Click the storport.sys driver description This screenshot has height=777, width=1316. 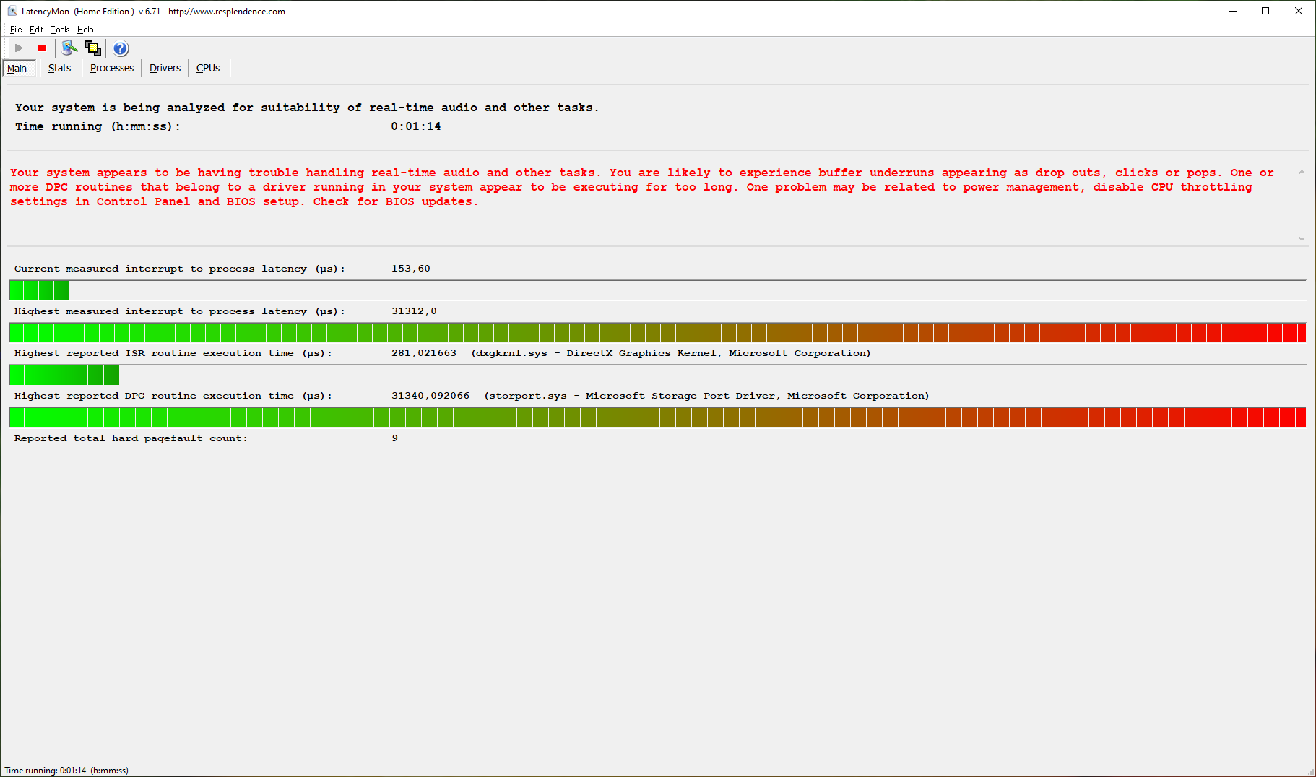(x=706, y=396)
